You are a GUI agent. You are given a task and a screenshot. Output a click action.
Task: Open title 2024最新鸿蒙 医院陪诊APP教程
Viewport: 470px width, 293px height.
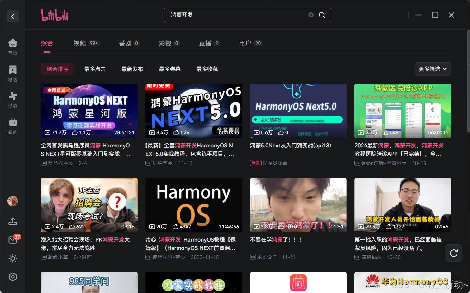(399, 150)
